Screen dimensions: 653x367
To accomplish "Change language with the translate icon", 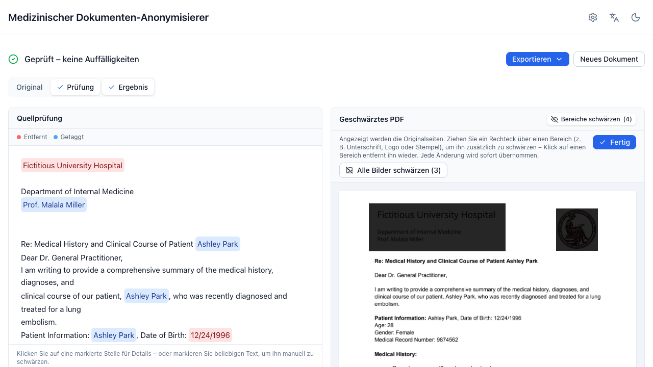I will [x=614, y=17].
